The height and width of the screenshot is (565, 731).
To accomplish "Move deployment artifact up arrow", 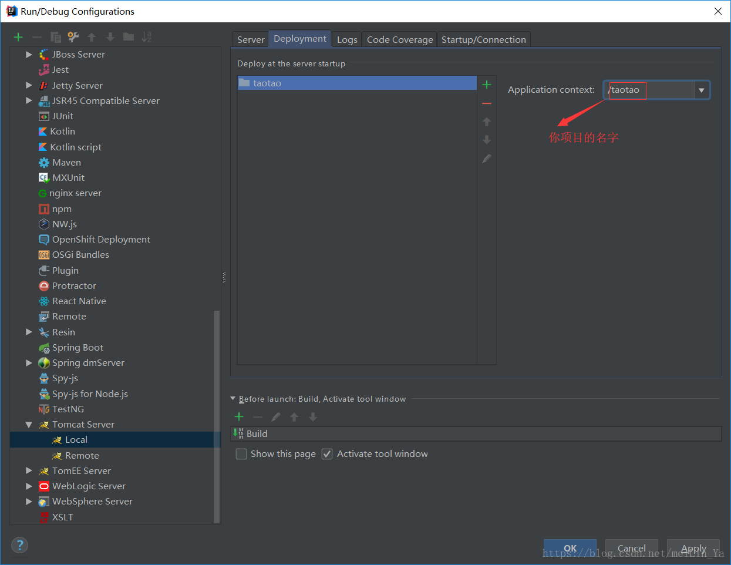I will 487,122.
